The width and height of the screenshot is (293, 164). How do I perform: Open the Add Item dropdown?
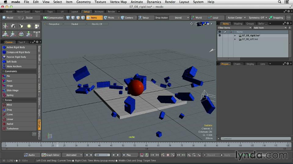point(270,28)
